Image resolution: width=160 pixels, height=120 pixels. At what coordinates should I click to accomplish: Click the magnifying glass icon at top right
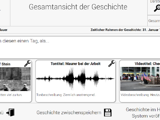[157, 9]
